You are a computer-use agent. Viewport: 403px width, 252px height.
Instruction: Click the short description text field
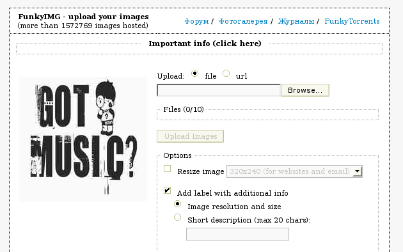click(237, 234)
